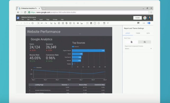The height and width of the screenshot is (103, 170).
Task: Insert a geo map chart
Action: point(67,23)
